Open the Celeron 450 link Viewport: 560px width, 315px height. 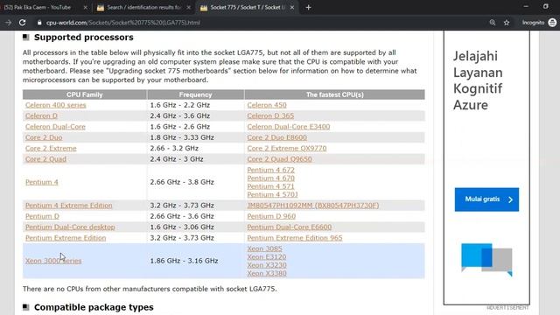[267, 105]
